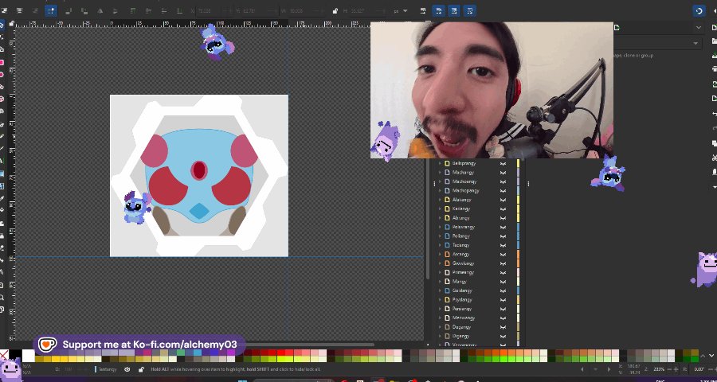The height and width of the screenshot is (382, 717).
Task: Pick the black palette swatch
Action: pyautogui.click(x=15, y=355)
